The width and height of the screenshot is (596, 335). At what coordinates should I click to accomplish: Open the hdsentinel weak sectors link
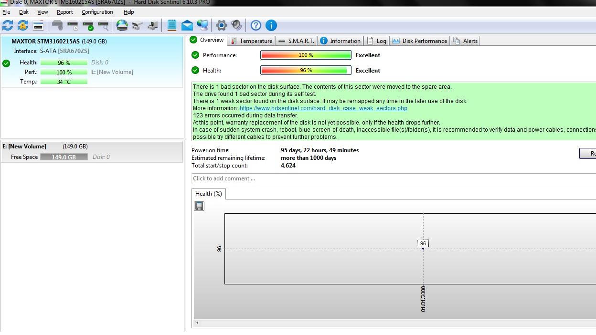pyautogui.click(x=323, y=108)
